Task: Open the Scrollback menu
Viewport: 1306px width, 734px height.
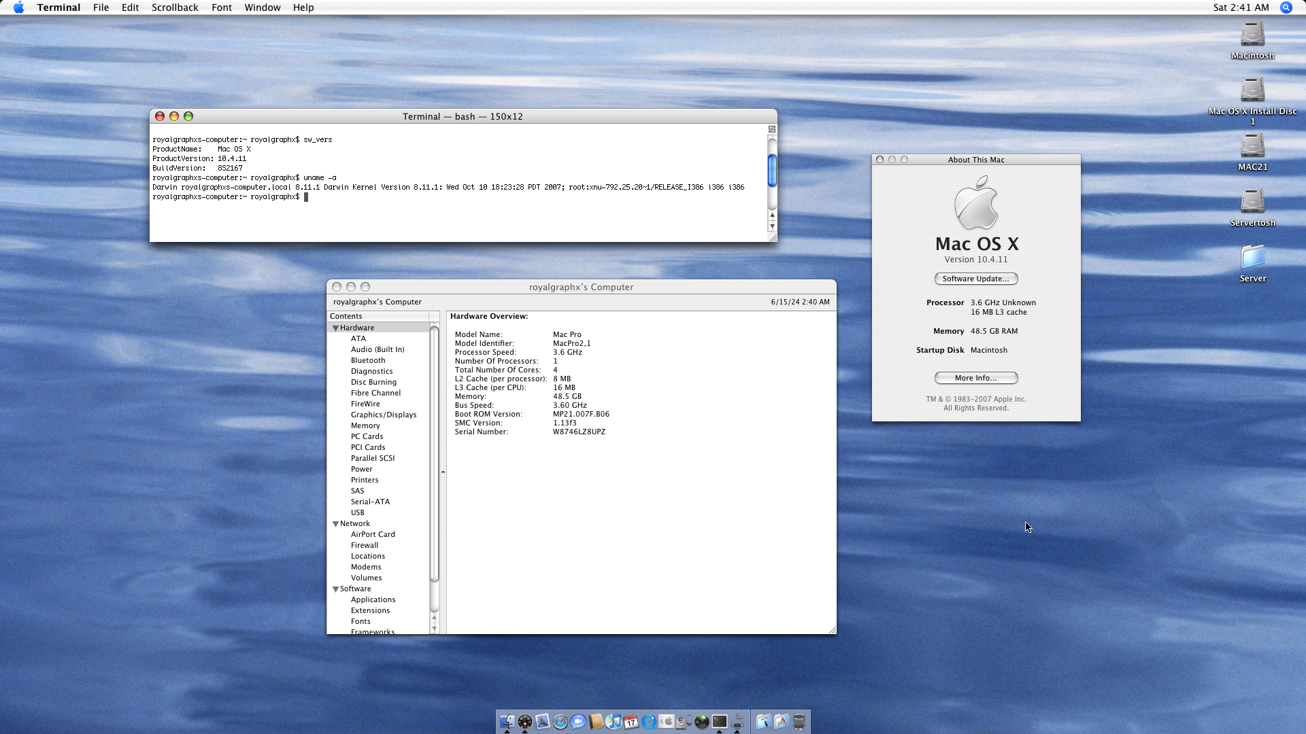Action: tap(175, 7)
